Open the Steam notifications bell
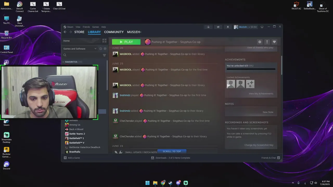Screen dimensions: 333x187 click(228, 27)
